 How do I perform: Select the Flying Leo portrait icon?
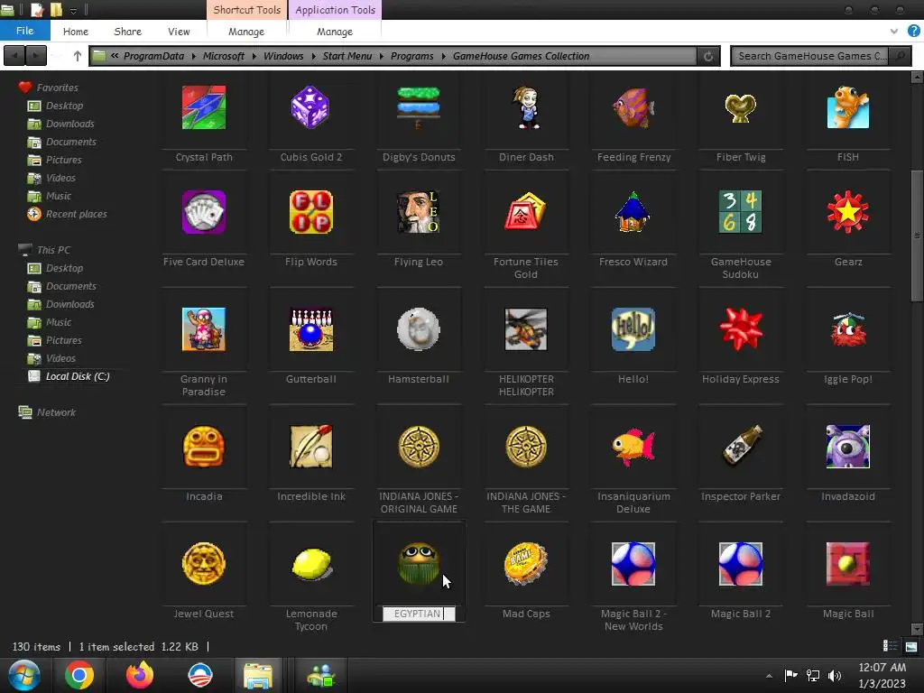[x=419, y=212]
